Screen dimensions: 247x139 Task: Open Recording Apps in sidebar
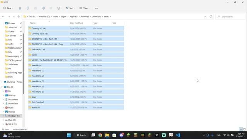pyautogui.click(x=15, y=73)
